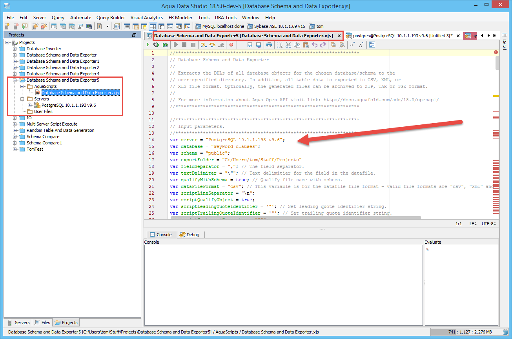The width and height of the screenshot is (512, 339).
Task: Click the Register Server icon in main toolbar
Action: pos(7,26)
